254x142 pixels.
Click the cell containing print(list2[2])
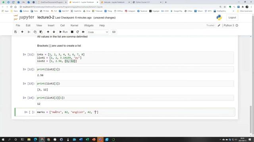135,84
